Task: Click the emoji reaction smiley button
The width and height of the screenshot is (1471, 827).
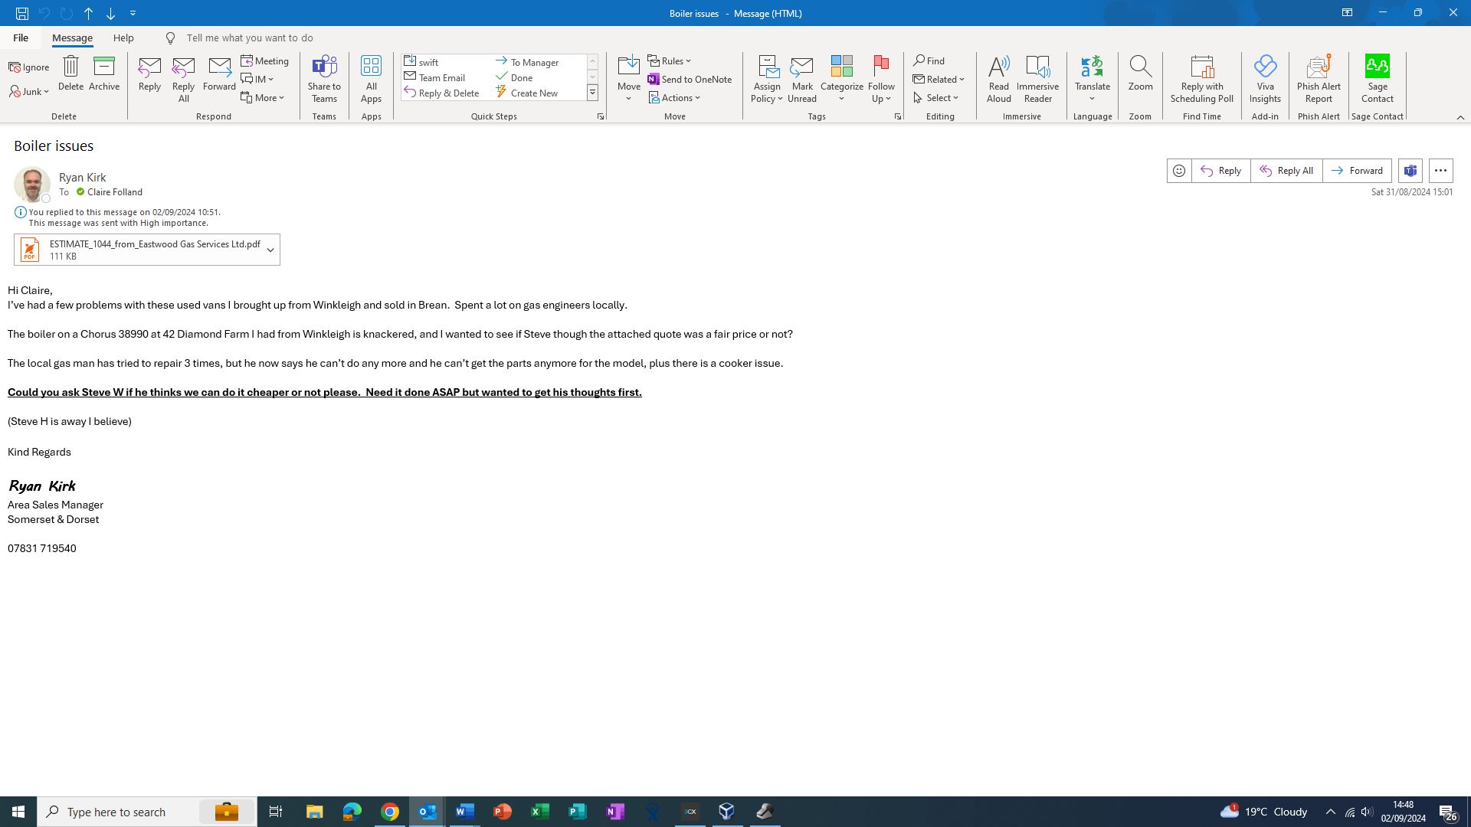Action: (1179, 171)
